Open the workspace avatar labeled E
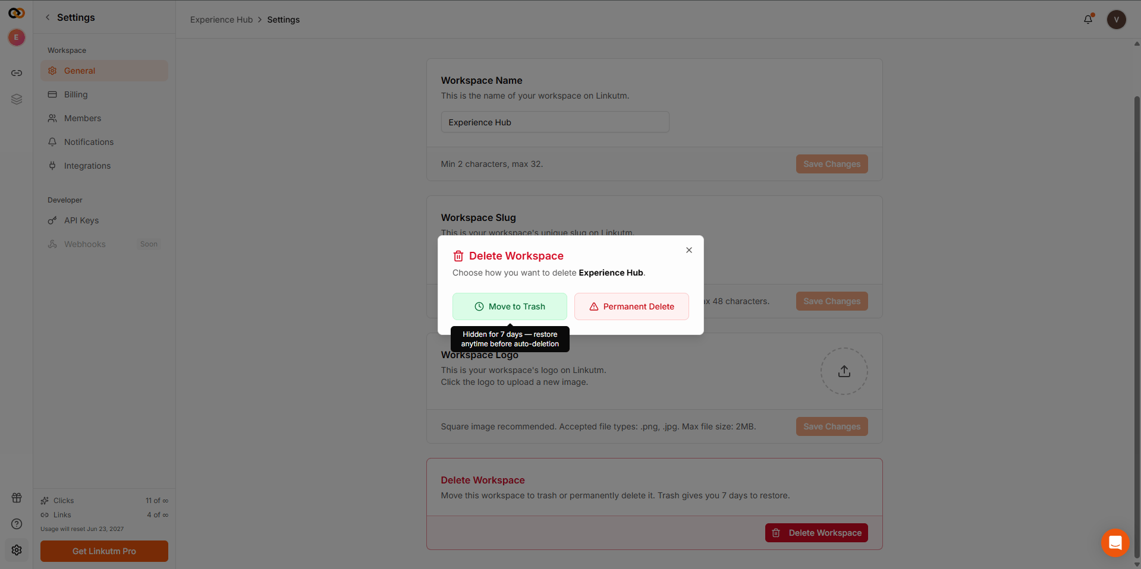The height and width of the screenshot is (569, 1141). point(16,37)
